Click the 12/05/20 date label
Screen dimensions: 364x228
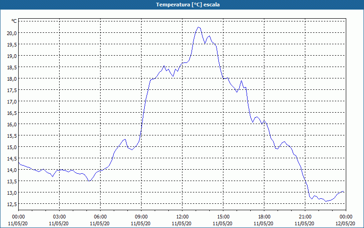pyautogui.click(x=345, y=223)
